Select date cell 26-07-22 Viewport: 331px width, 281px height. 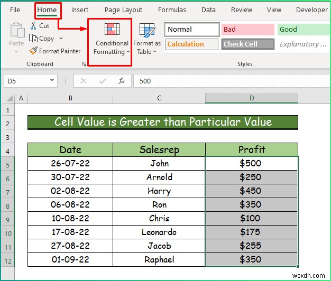point(70,163)
